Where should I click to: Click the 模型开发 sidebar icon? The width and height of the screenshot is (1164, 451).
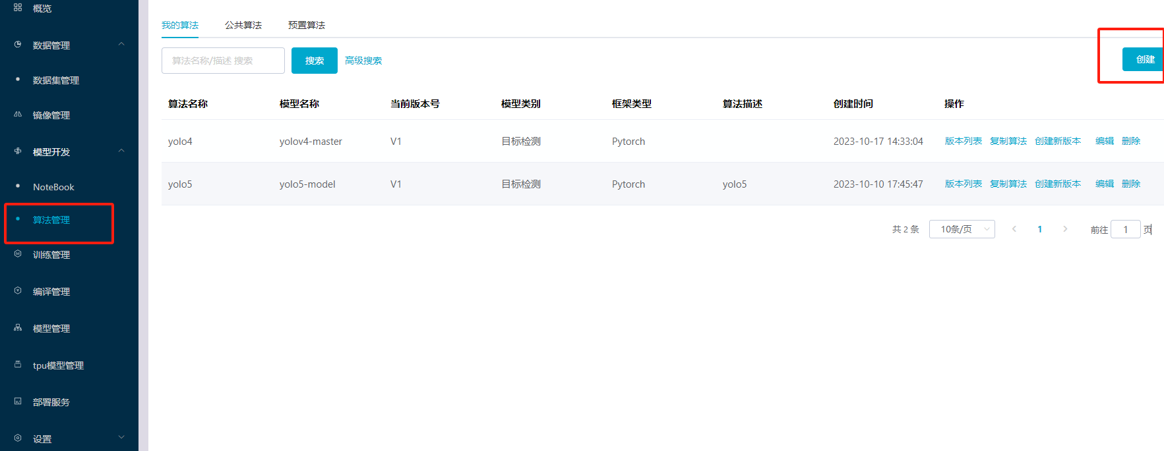tap(18, 151)
